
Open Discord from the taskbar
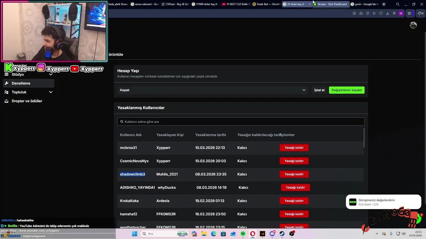click(x=272, y=234)
